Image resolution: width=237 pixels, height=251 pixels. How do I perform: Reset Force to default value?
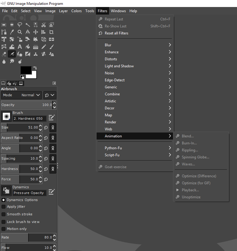tap(46, 179)
